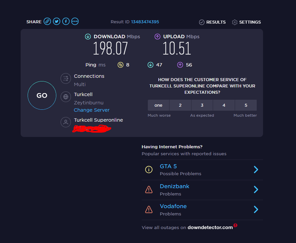The width and height of the screenshot is (296, 243).
Task: Copy the share link icon
Action: tap(47, 22)
